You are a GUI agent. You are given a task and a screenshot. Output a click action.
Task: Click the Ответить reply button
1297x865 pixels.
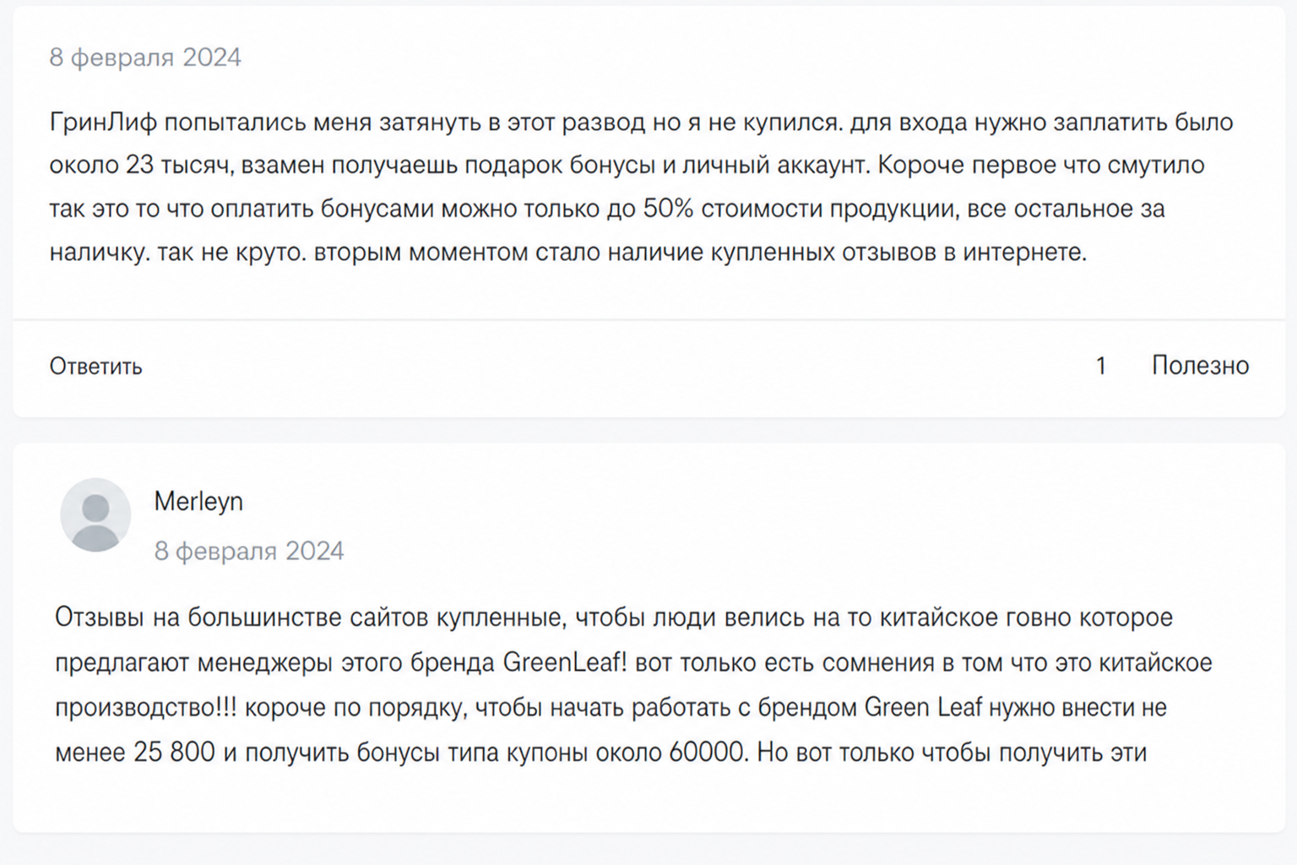95,366
